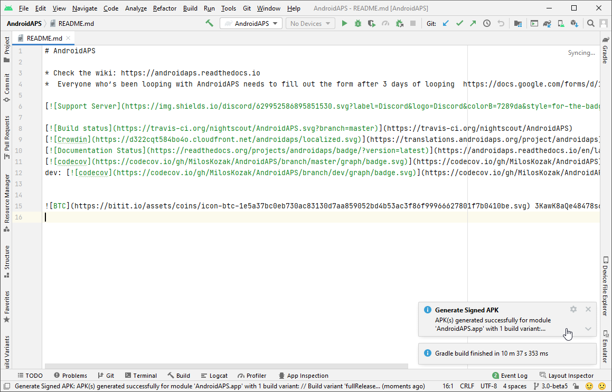Open the App Inspection tool window
612x392 pixels.
[x=303, y=376]
